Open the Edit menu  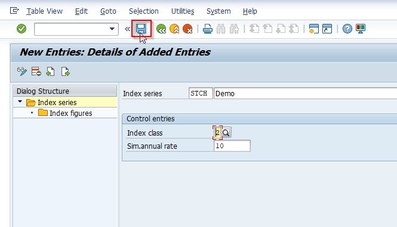point(81,11)
